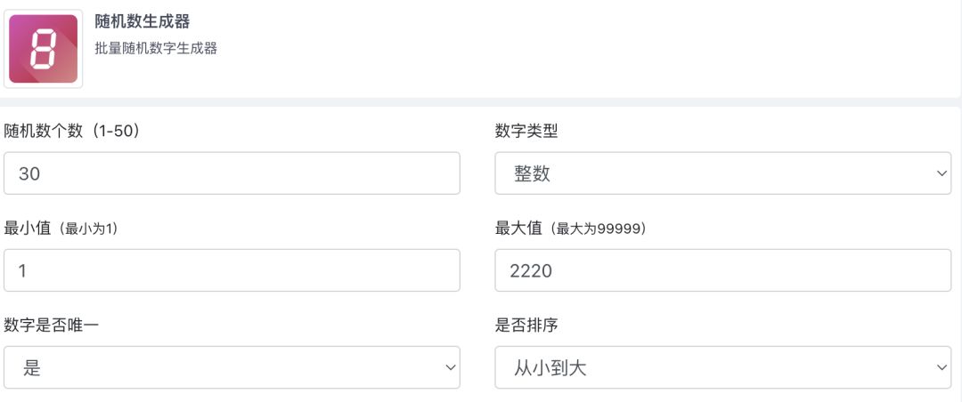
Task: Focus the random number count field showing 30
Action: pyautogui.click(x=232, y=173)
